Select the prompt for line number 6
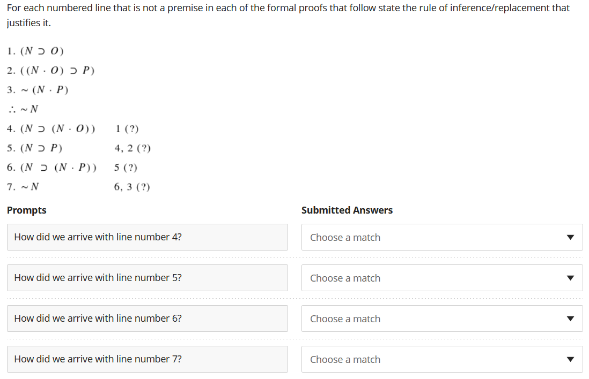The image size is (589, 379). tap(147, 318)
